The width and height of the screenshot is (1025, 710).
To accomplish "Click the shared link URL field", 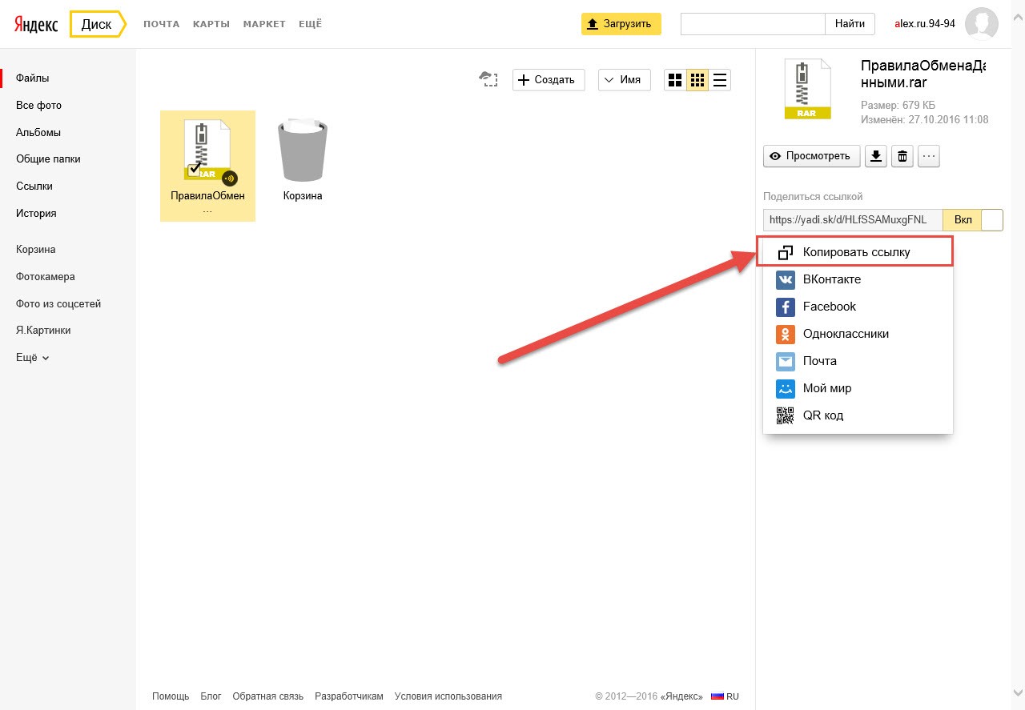I will click(853, 220).
